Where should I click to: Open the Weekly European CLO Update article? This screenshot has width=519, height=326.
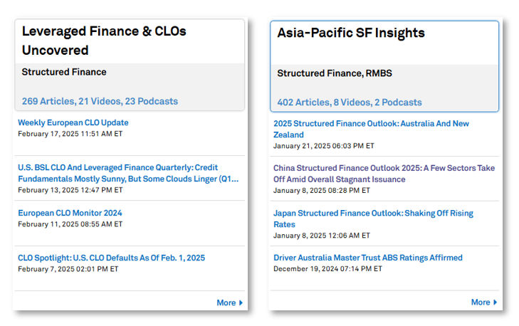click(x=73, y=122)
